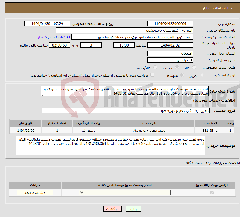This screenshot has width=240, height=217.
Task: Open the اطلاعات تماس خریدار link
Action: [54, 37]
